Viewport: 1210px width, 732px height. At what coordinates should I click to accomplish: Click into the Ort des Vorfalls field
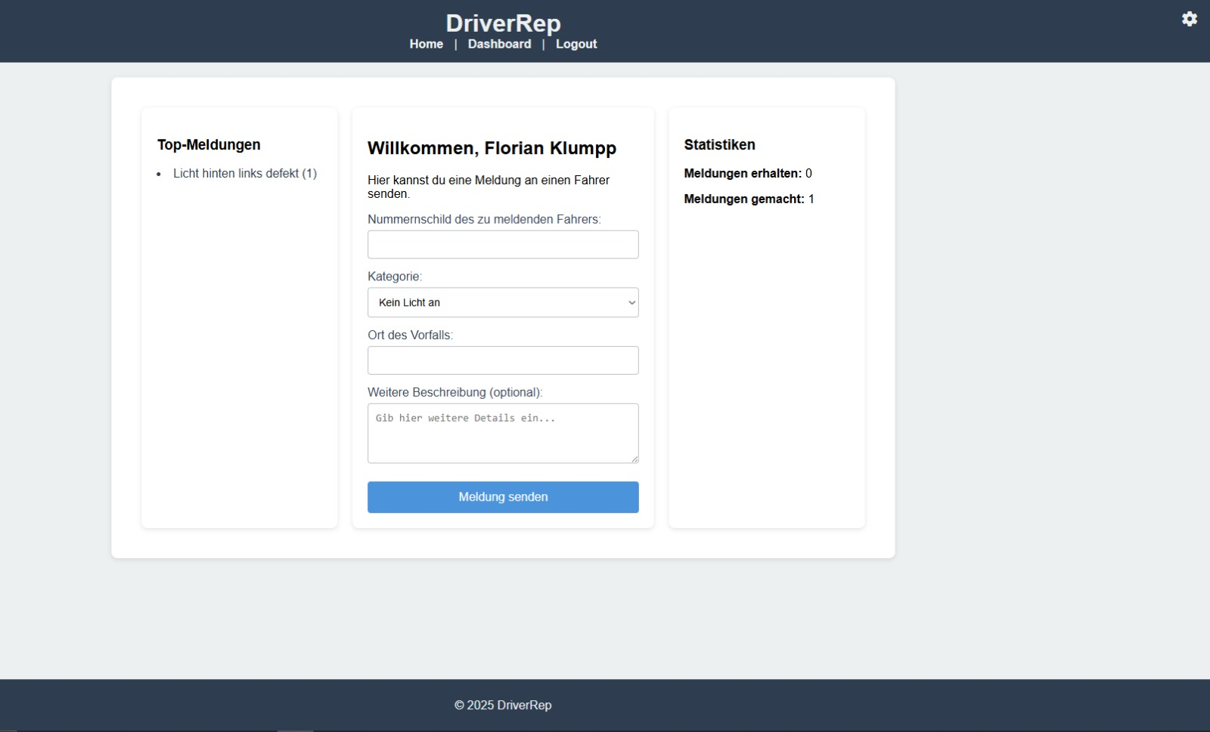(x=503, y=360)
